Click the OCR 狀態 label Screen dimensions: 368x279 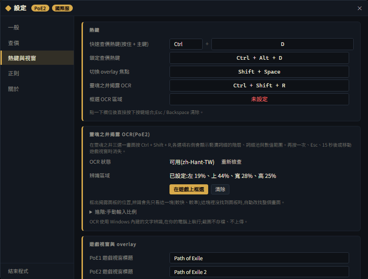(x=100, y=162)
